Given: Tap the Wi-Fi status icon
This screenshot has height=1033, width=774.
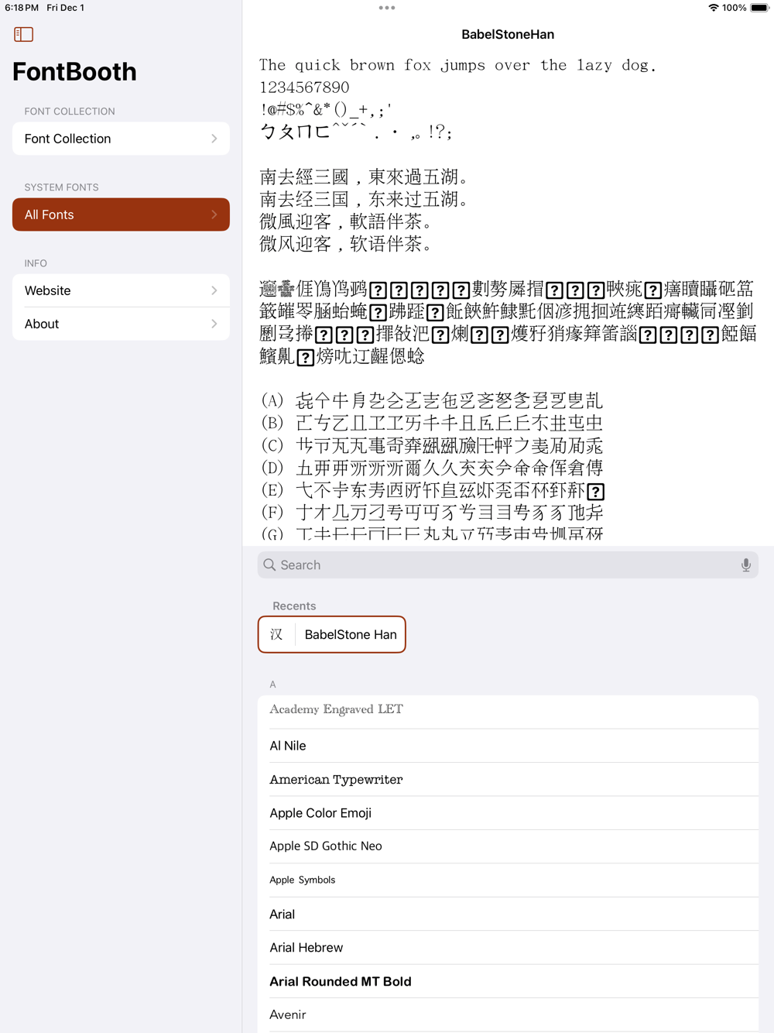Looking at the screenshot, I should point(713,8).
